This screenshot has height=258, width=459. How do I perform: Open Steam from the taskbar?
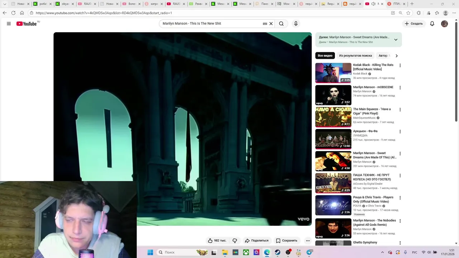278,252
